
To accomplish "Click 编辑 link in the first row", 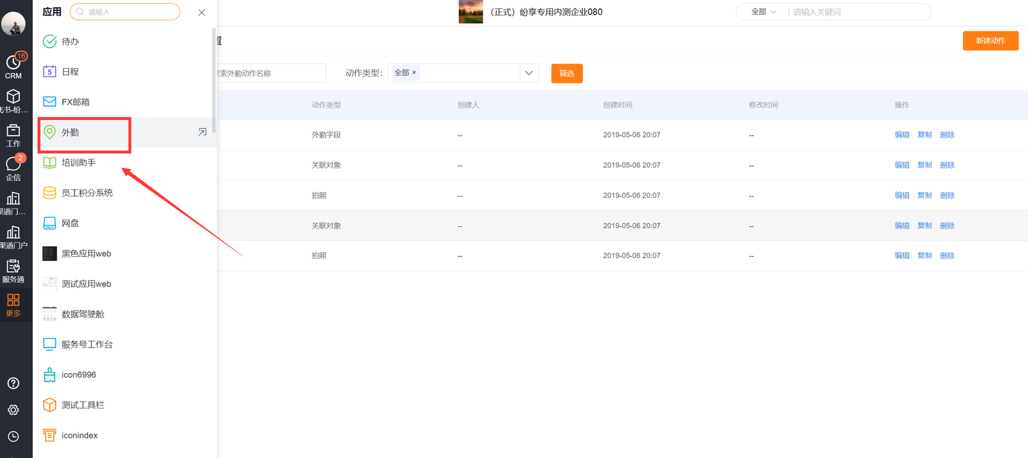I will pos(901,135).
